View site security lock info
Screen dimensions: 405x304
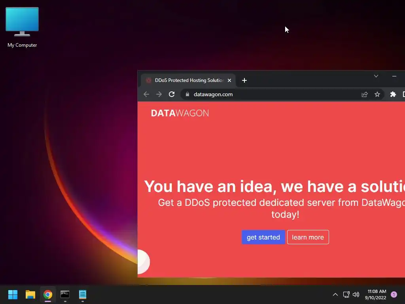187,94
